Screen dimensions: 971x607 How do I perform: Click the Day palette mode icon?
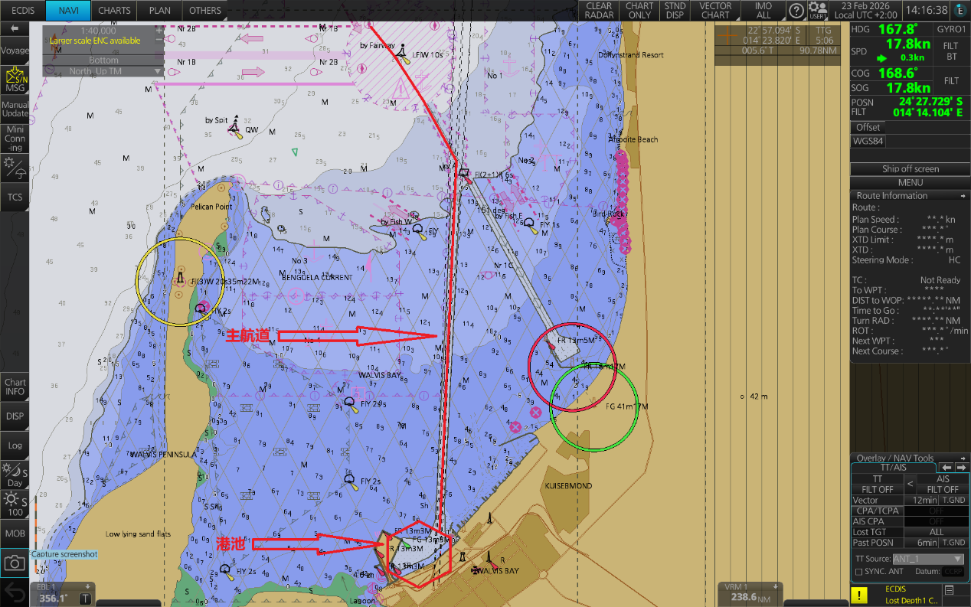(x=15, y=475)
